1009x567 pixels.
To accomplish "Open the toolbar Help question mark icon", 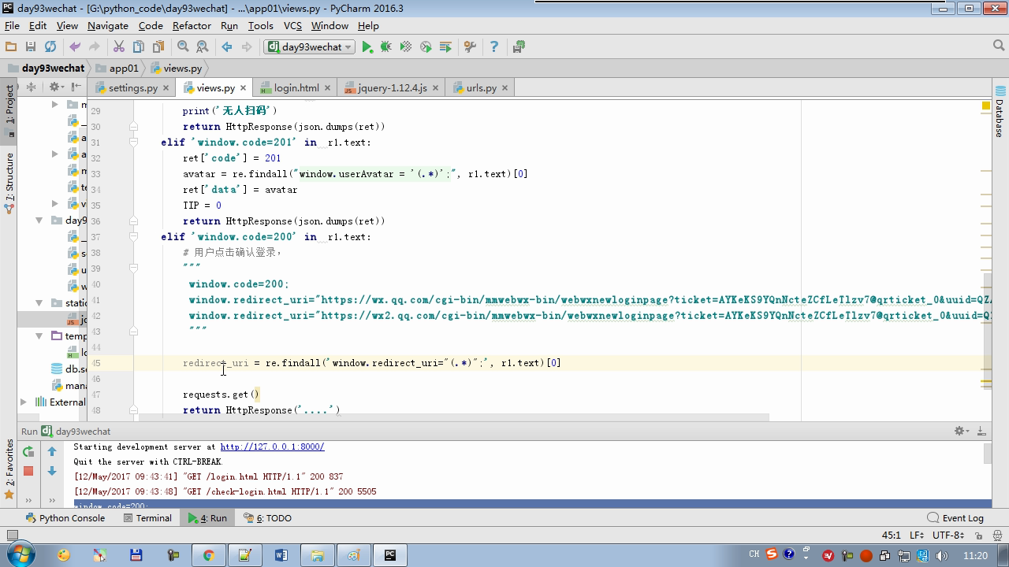I will (x=494, y=47).
